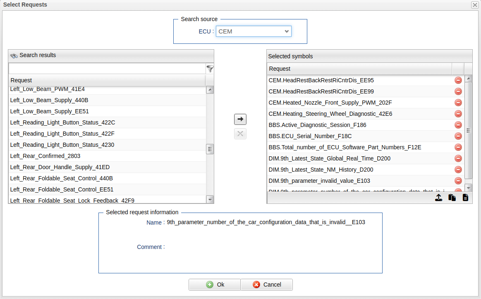The height and width of the screenshot is (299, 481).
Task: Click the upload icon below selected symbols
Action: pos(439,198)
